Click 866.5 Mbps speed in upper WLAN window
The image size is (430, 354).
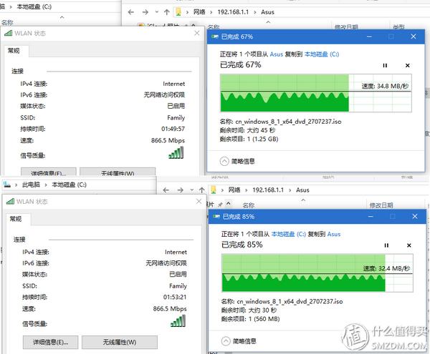pyautogui.click(x=168, y=140)
